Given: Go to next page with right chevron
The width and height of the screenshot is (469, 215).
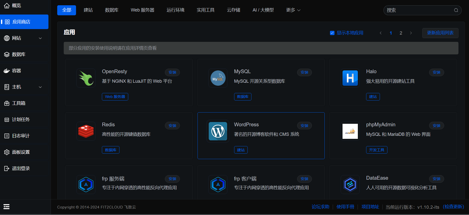Looking at the screenshot, I should [411, 33].
